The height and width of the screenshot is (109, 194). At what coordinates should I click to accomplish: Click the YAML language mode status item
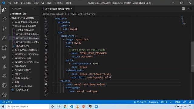pos(177,102)
